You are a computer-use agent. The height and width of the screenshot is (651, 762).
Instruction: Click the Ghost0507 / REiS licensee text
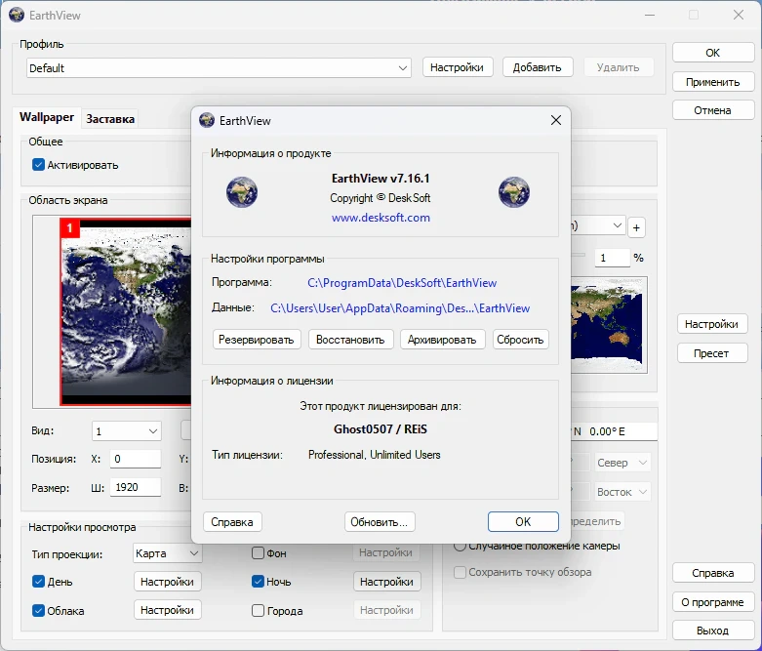click(381, 429)
